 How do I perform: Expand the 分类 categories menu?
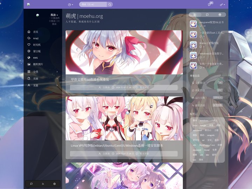[x=43, y=72]
